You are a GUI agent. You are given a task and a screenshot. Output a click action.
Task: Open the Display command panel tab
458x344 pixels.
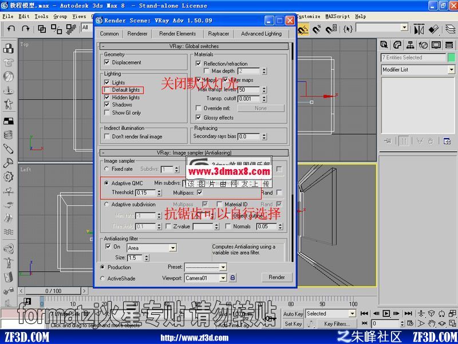pyautogui.click(x=436, y=45)
